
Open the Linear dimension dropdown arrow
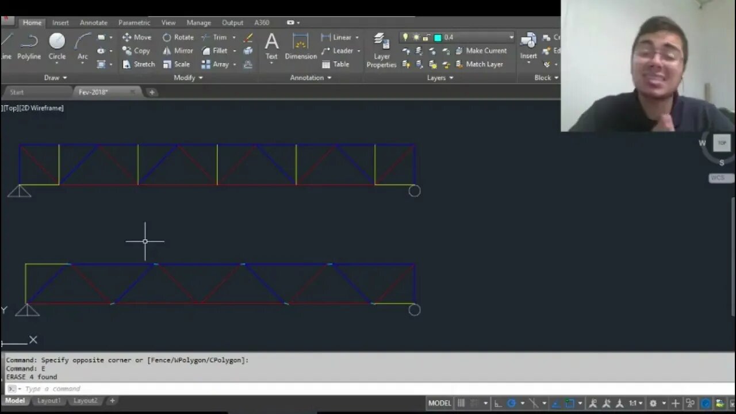pos(357,37)
